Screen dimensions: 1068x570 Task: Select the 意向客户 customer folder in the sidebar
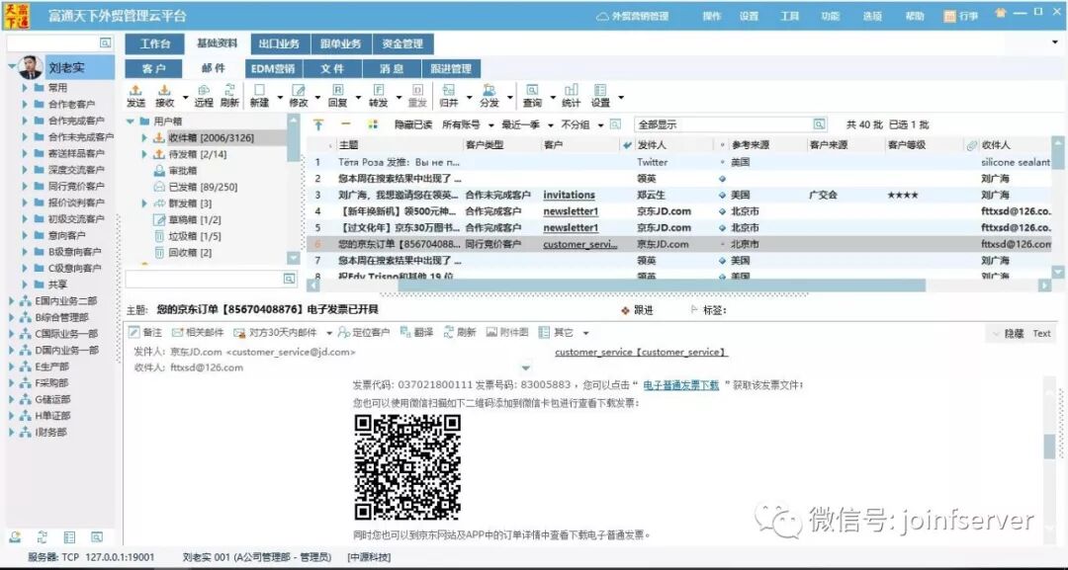pos(67,235)
